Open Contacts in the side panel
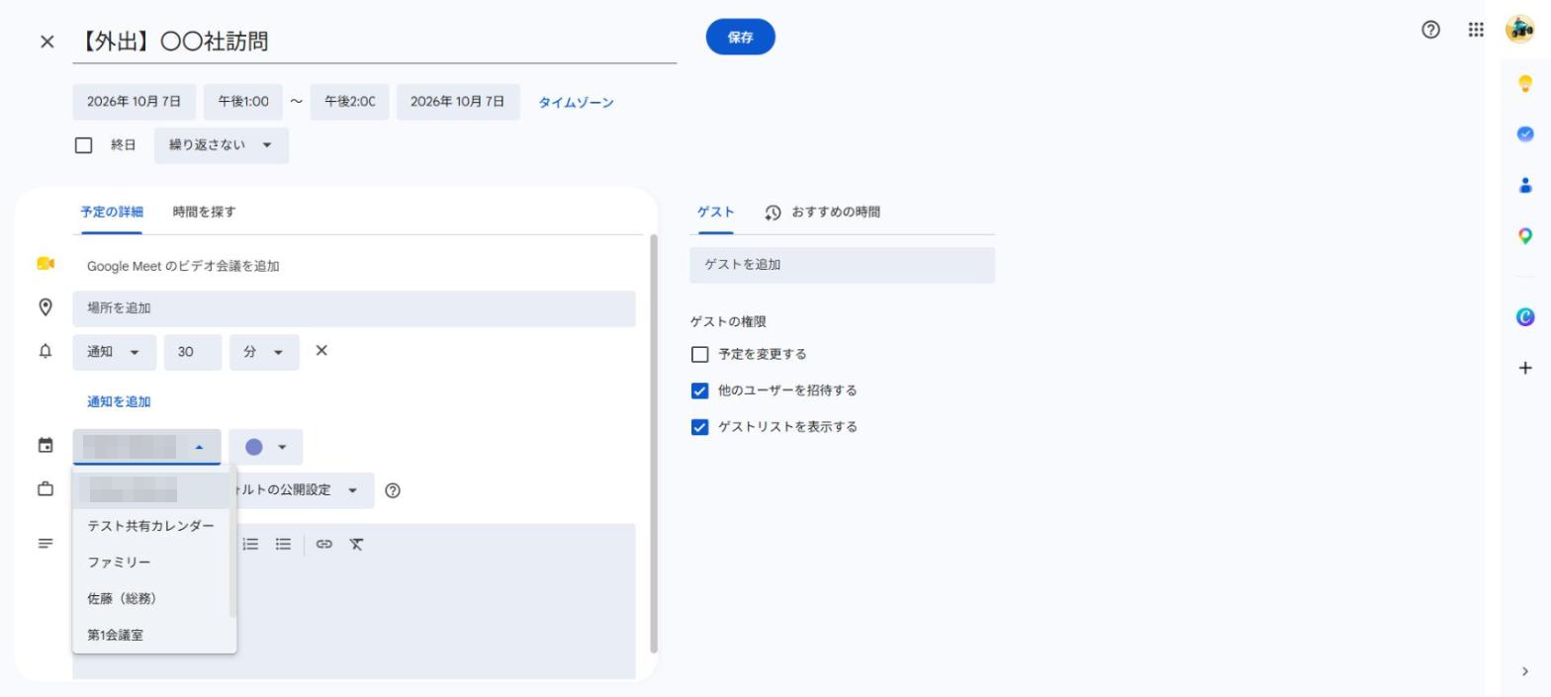The image size is (1551, 697). 1524,185
